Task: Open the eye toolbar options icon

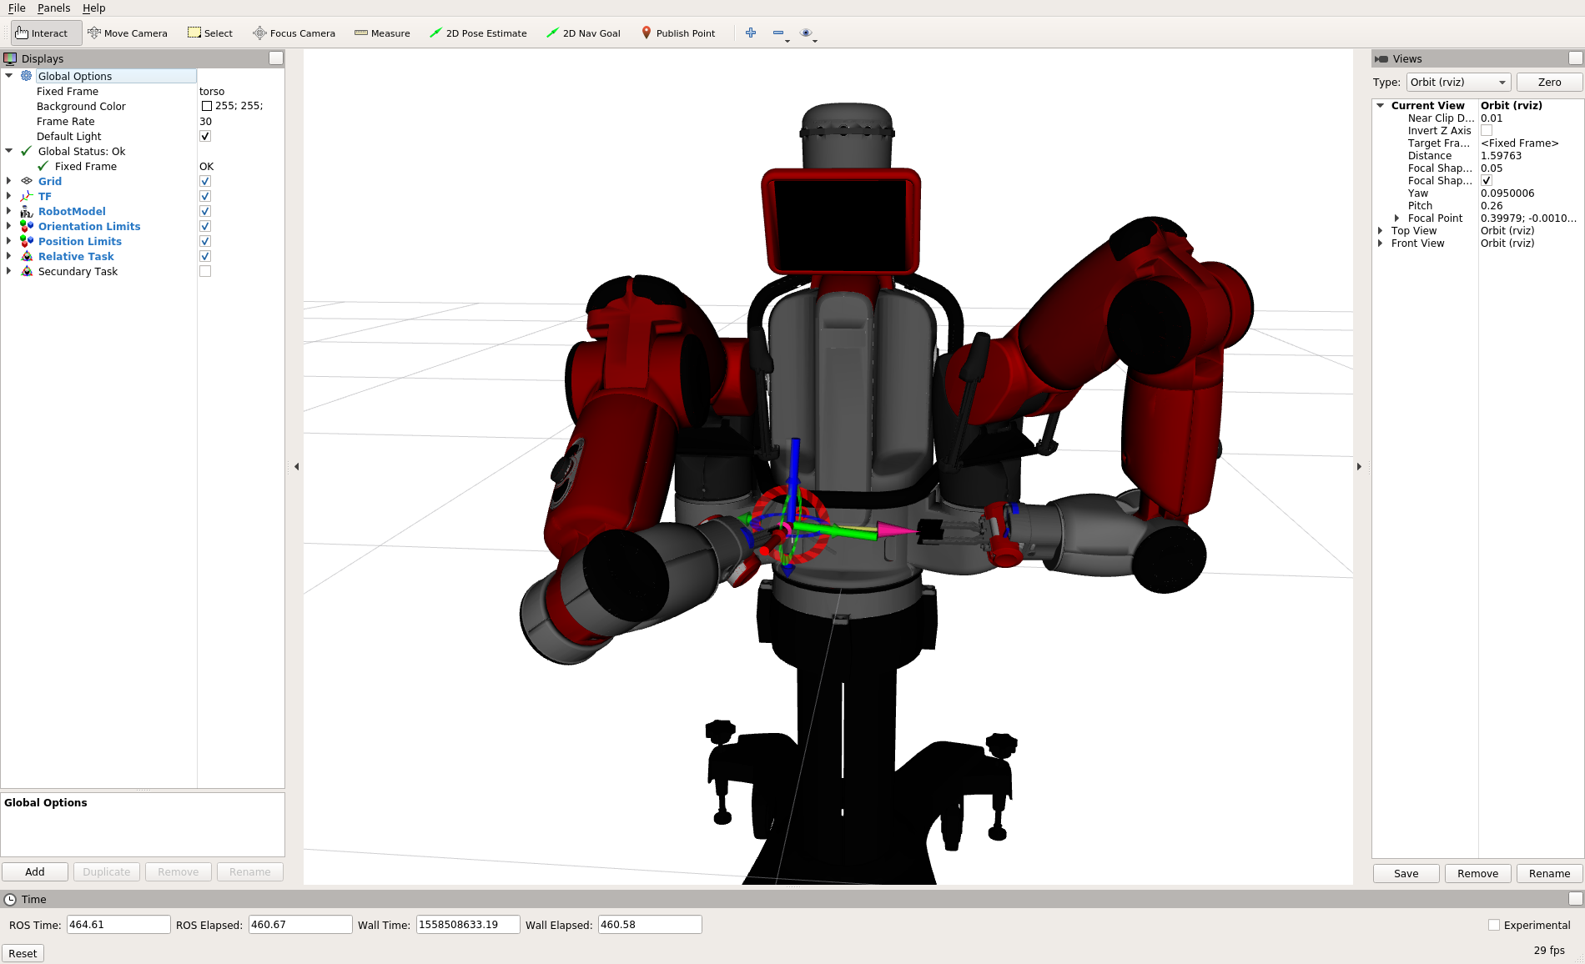Action: [x=806, y=33]
